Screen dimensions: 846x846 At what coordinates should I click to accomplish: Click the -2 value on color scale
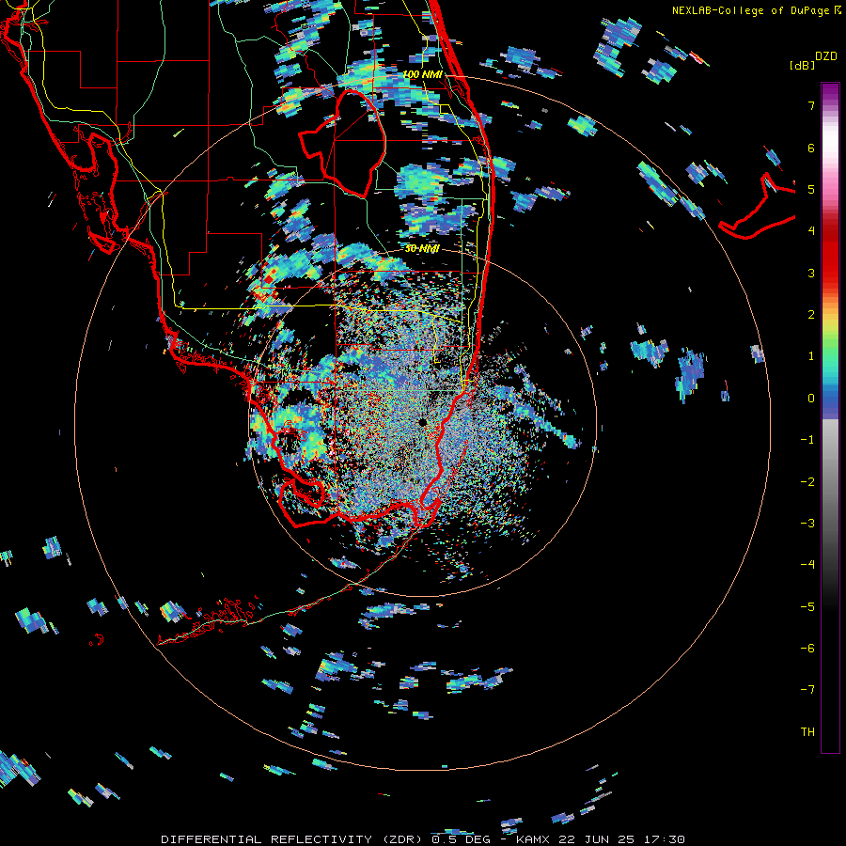pyautogui.click(x=807, y=481)
